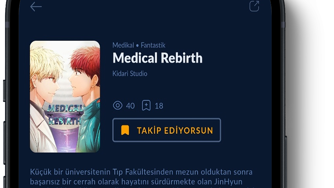Click the view count number 40
The width and height of the screenshot is (334, 188).
(130, 106)
